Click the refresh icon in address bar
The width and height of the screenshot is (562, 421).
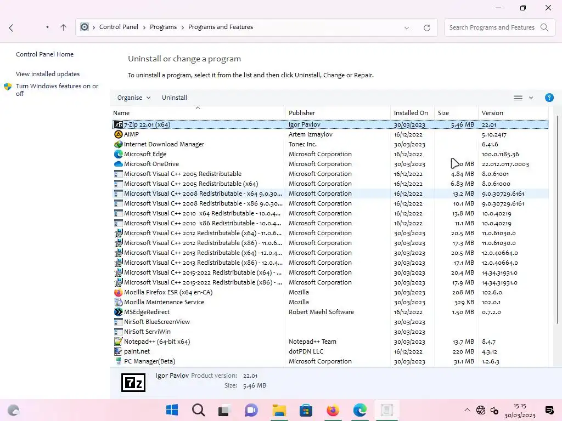[x=427, y=27]
